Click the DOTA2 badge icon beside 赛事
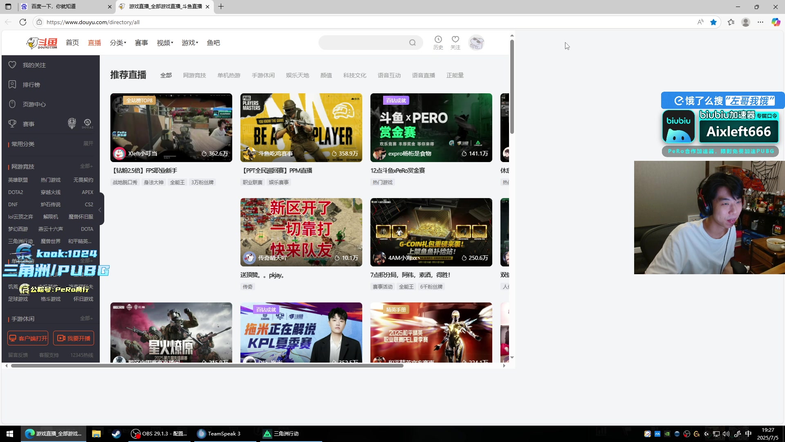The image size is (785, 442). click(87, 123)
